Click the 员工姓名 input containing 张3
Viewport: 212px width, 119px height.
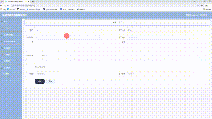pos(160,30)
